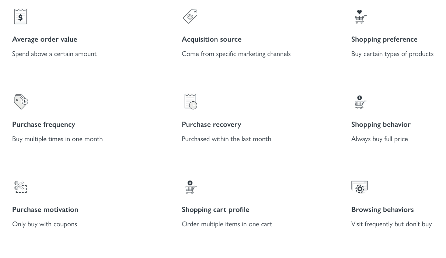Click the tags with clock icon
The height and width of the screenshot is (258, 446).
pos(21,102)
